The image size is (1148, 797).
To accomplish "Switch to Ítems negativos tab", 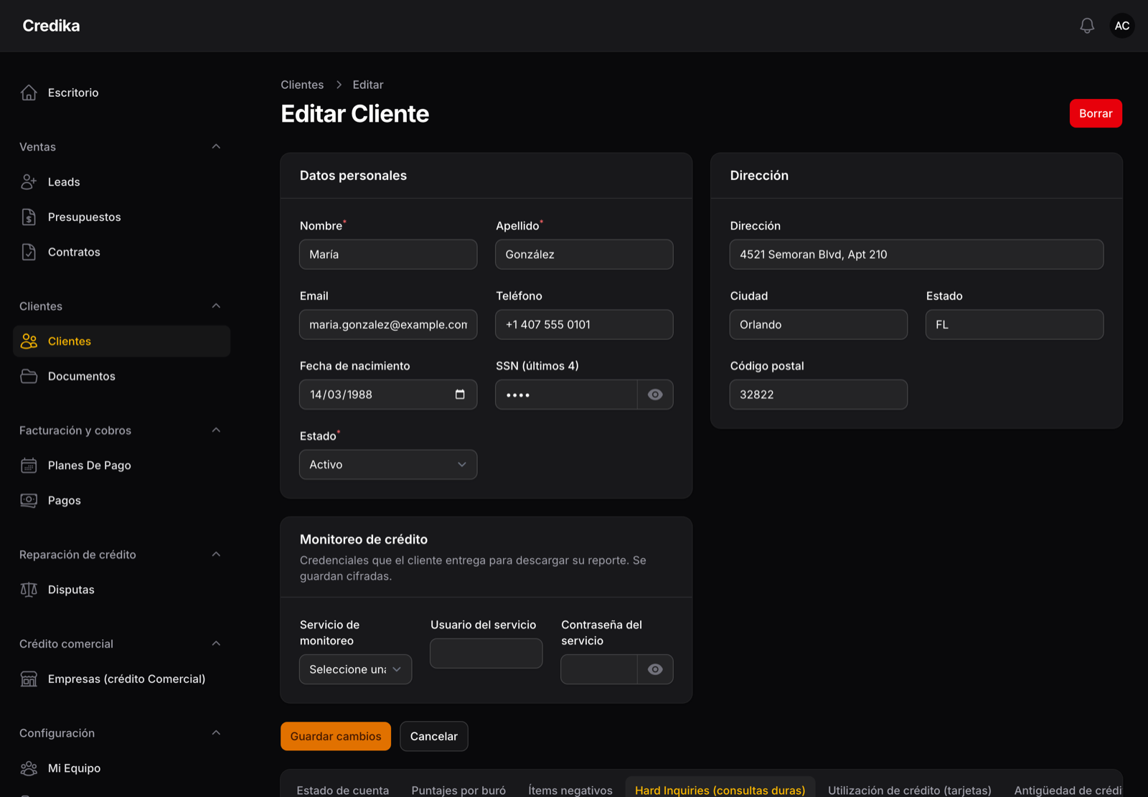I will pyautogui.click(x=570, y=790).
